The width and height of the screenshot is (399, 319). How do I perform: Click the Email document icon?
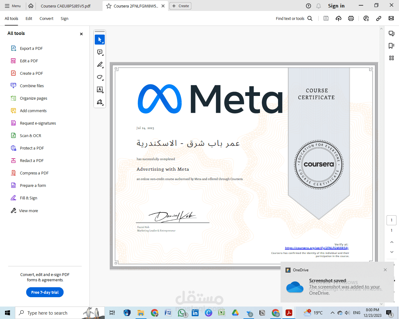coord(391,18)
